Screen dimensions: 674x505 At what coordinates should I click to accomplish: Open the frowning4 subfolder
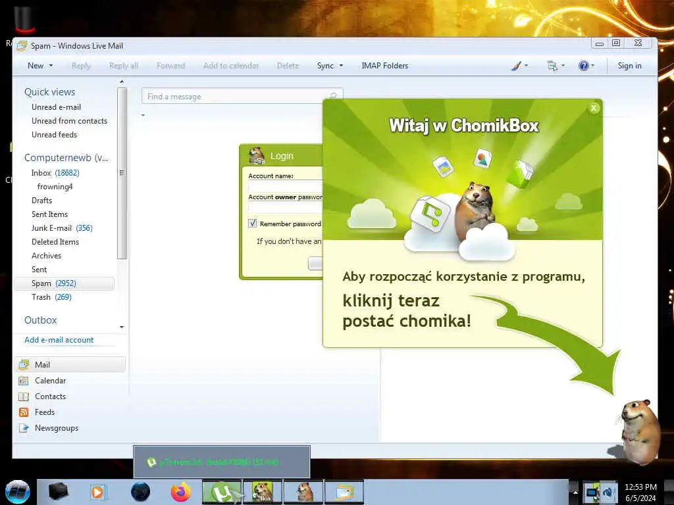tap(55, 186)
